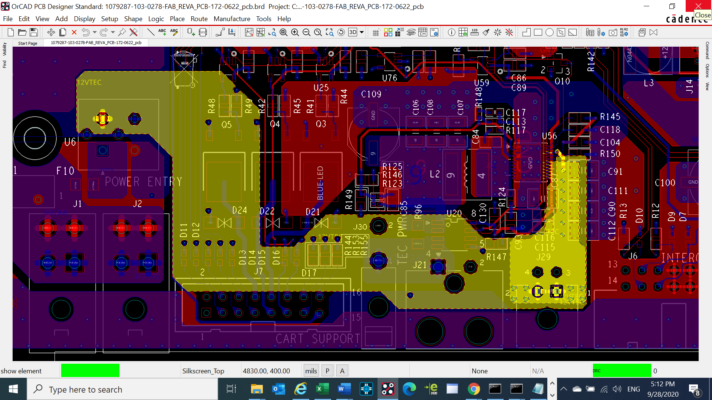The image size is (712, 400).
Task: Toggle the A button in status bar
Action: [x=342, y=371]
